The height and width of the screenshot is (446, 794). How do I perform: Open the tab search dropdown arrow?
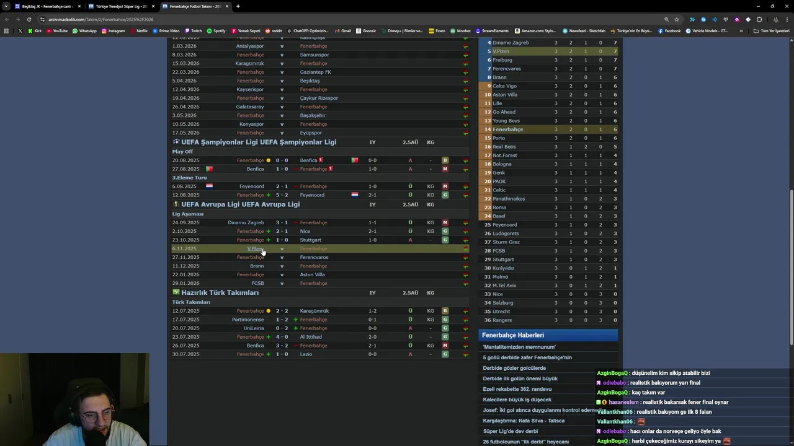point(6,6)
